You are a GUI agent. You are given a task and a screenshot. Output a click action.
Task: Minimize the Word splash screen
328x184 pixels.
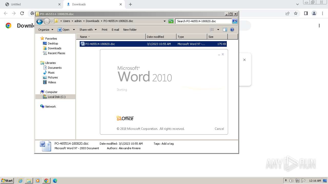219,54
